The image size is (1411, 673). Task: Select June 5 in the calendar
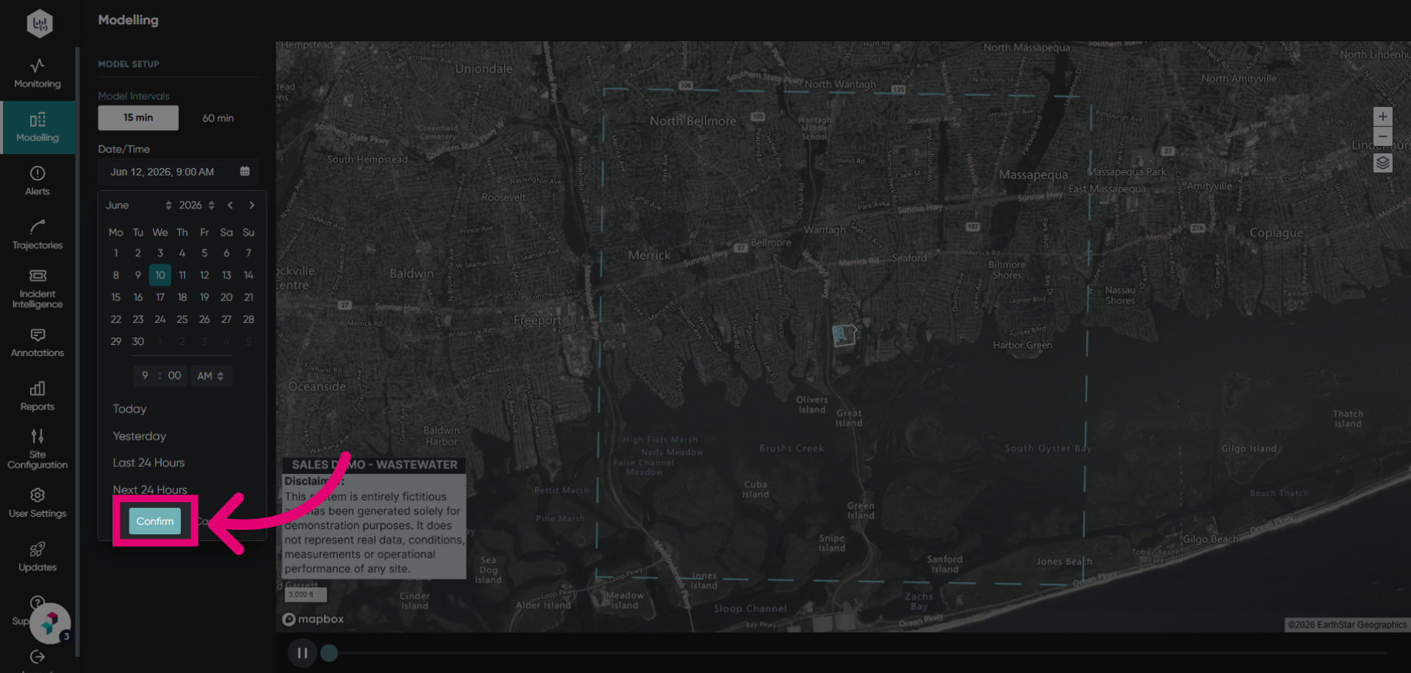click(204, 253)
